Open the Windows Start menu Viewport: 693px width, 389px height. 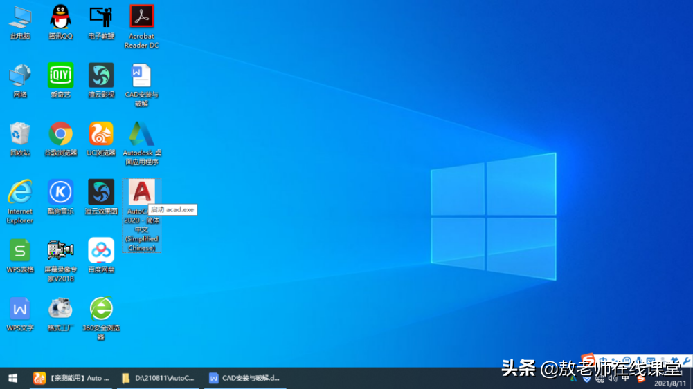(x=12, y=378)
